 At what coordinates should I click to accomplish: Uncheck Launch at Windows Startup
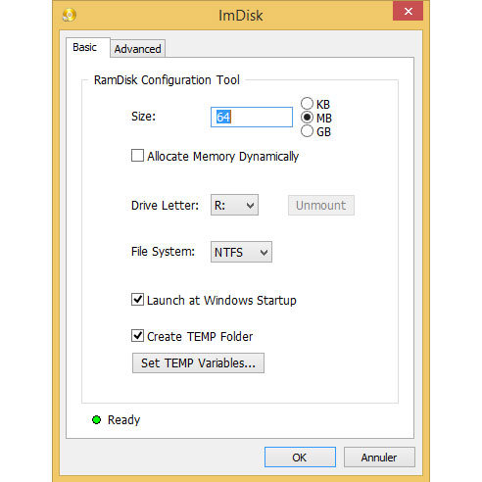coord(137,300)
